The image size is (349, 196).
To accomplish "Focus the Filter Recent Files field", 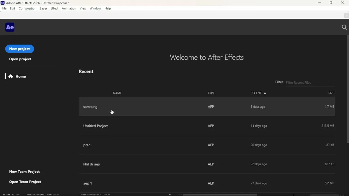I will [310, 82].
